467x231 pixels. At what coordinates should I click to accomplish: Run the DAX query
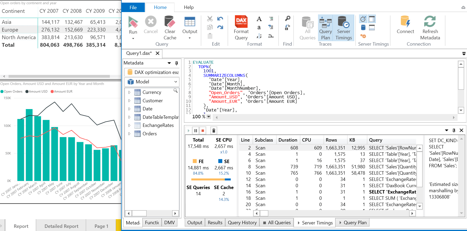[133, 25]
